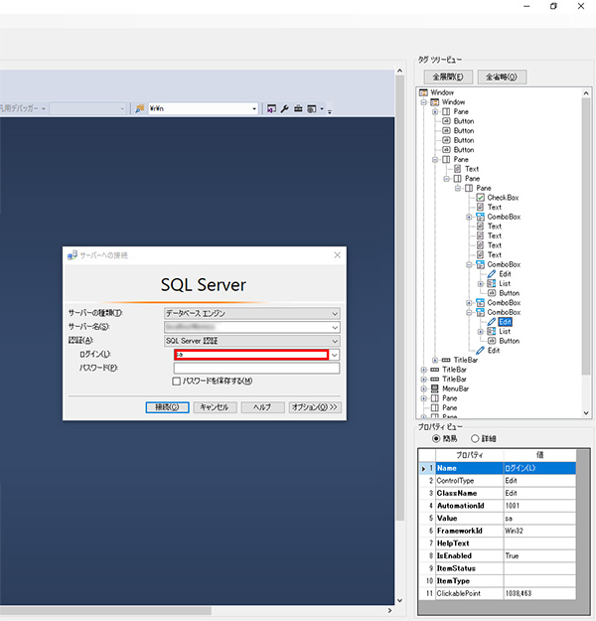
Task: Open the ログイン dropdown arrow
Action: pos(335,355)
